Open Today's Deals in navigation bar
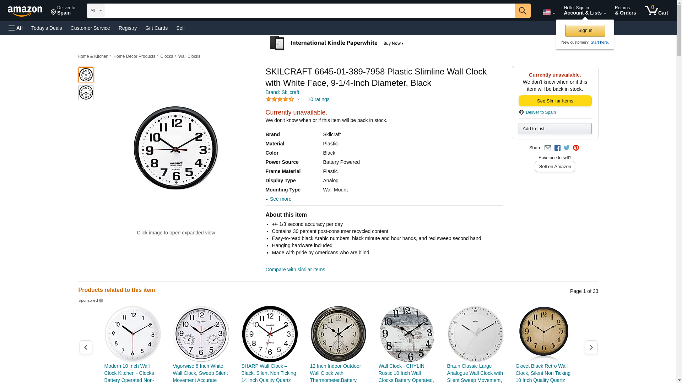 pyautogui.click(x=47, y=28)
